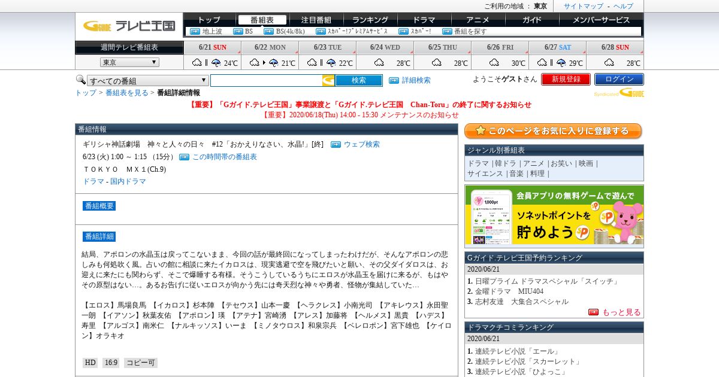719x377 pixels.
Task: Click 韓ドラ in genre list
Action: (x=505, y=163)
